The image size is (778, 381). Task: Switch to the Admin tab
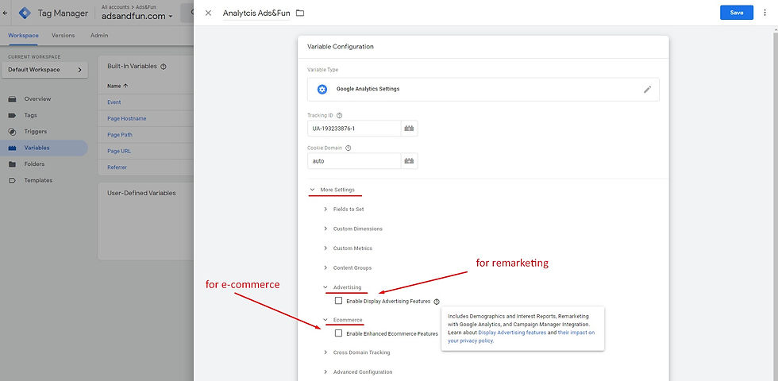pos(99,36)
